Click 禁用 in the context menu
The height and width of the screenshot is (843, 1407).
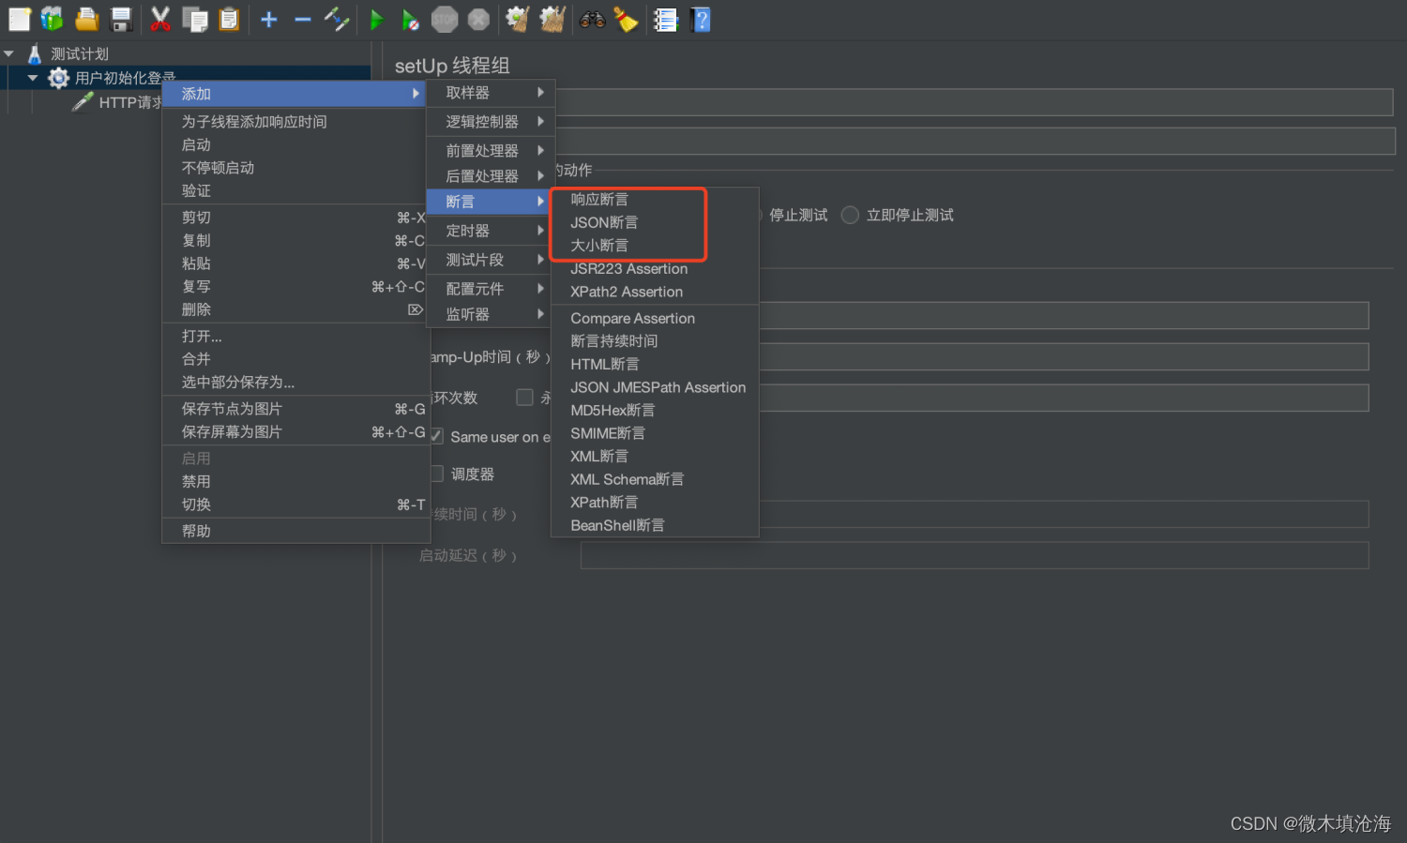coord(295,481)
